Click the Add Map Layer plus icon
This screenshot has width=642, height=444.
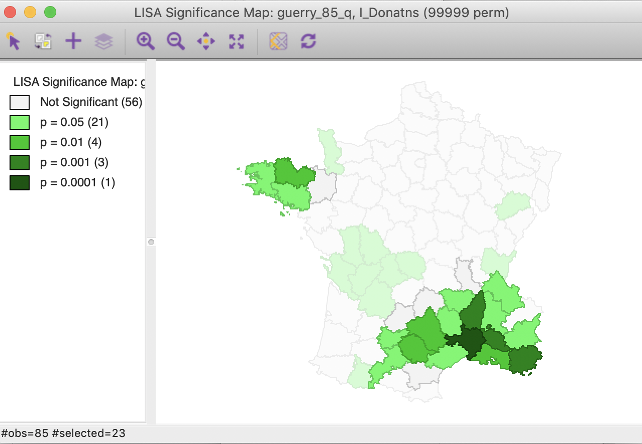(73, 41)
